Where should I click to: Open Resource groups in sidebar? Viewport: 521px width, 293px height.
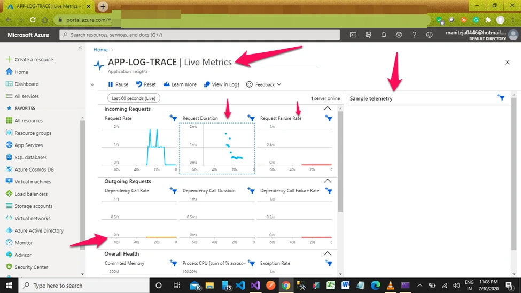[28, 133]
